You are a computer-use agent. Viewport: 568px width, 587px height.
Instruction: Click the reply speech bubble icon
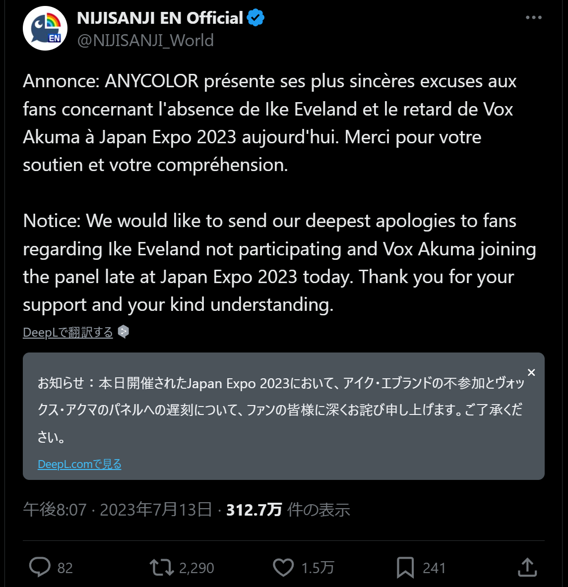tap(40, 567)
